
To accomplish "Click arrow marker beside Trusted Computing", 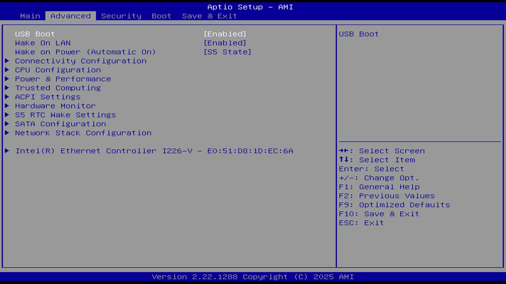I will 7,88.
